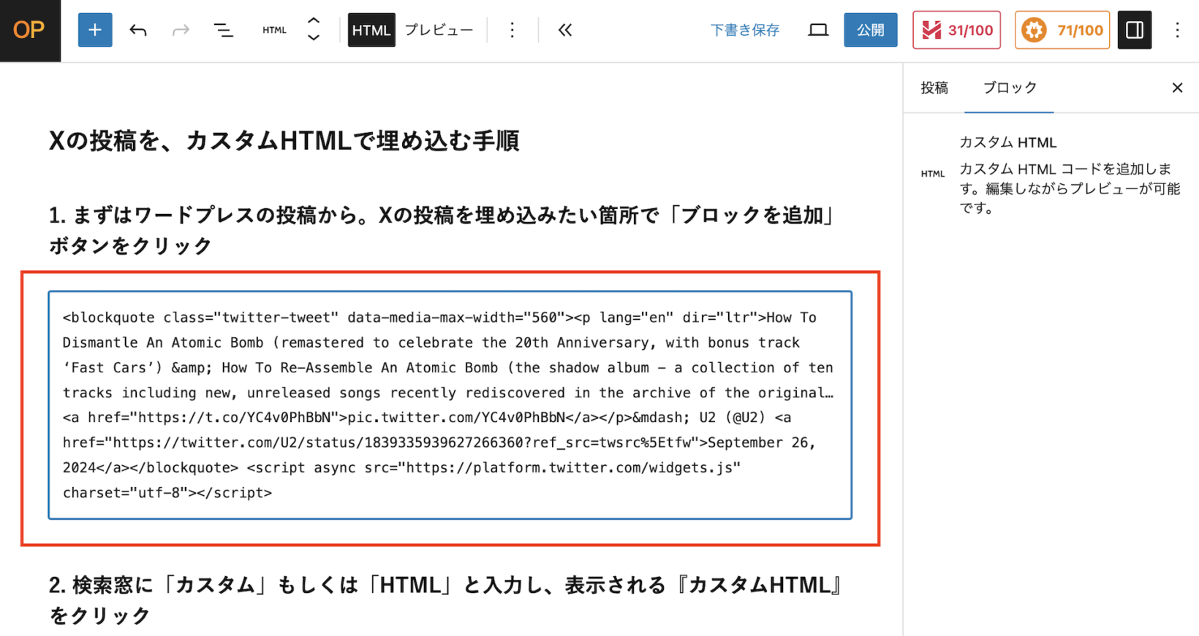Click inside the custom HTML code textarea
This screenshot has width=1199, height=636.
450,405
